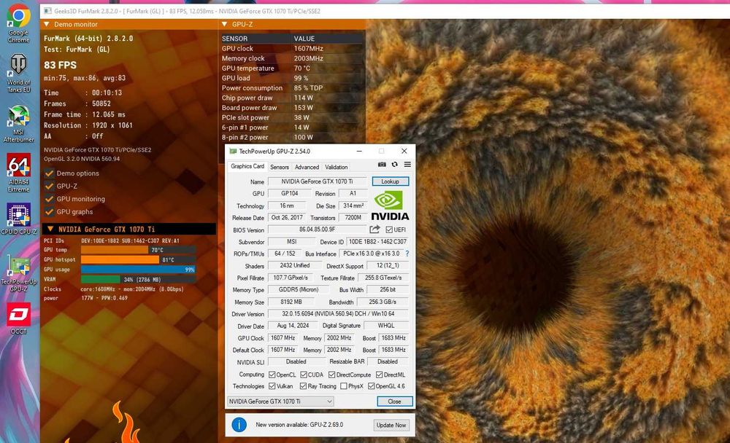Open the GPU-Z hamburger menu
This screenshot has width=730, height=443.
(x=407, y=165)
